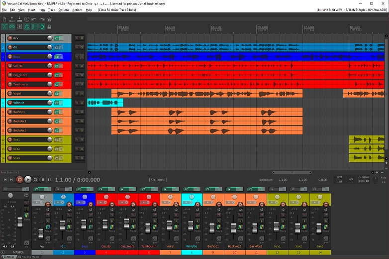Screen dimensions: 389x259
Task: Undo the last action via toolbar
Action: pyautogui.click(x=34, y=19)
